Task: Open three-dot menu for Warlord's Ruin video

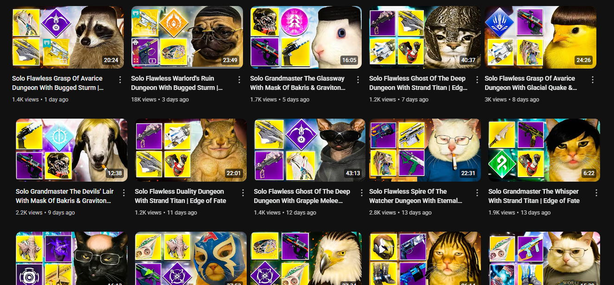Action: click(239, 80)
